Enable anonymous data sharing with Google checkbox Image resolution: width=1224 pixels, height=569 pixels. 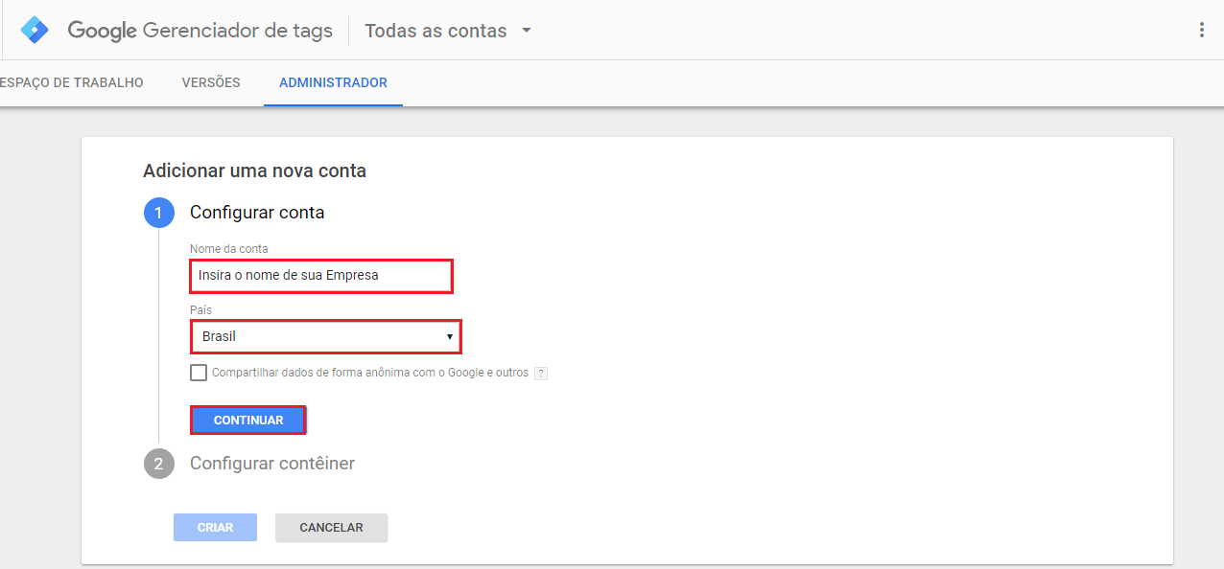[199, 373]
